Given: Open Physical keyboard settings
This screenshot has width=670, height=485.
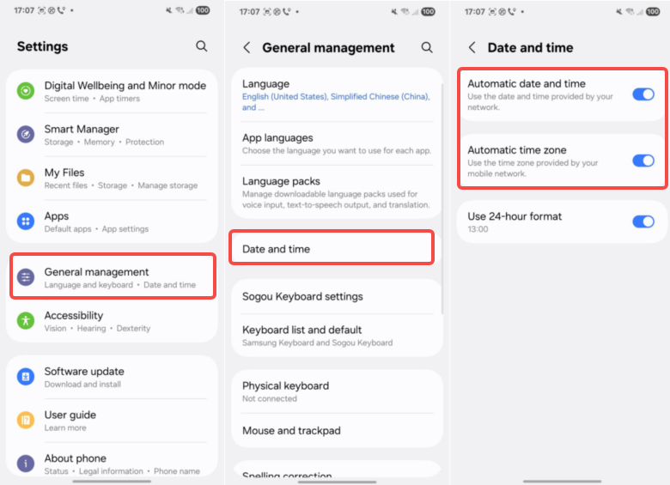Looking at the screenshot, I should 337,391.
